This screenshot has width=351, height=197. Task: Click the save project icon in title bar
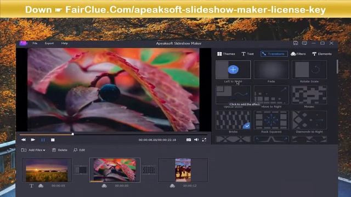pyautogui.click(x=296, y=43)
